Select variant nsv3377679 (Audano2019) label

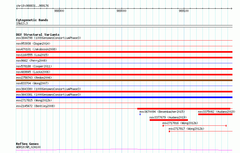pyautogui.click(x=168, y=117)
